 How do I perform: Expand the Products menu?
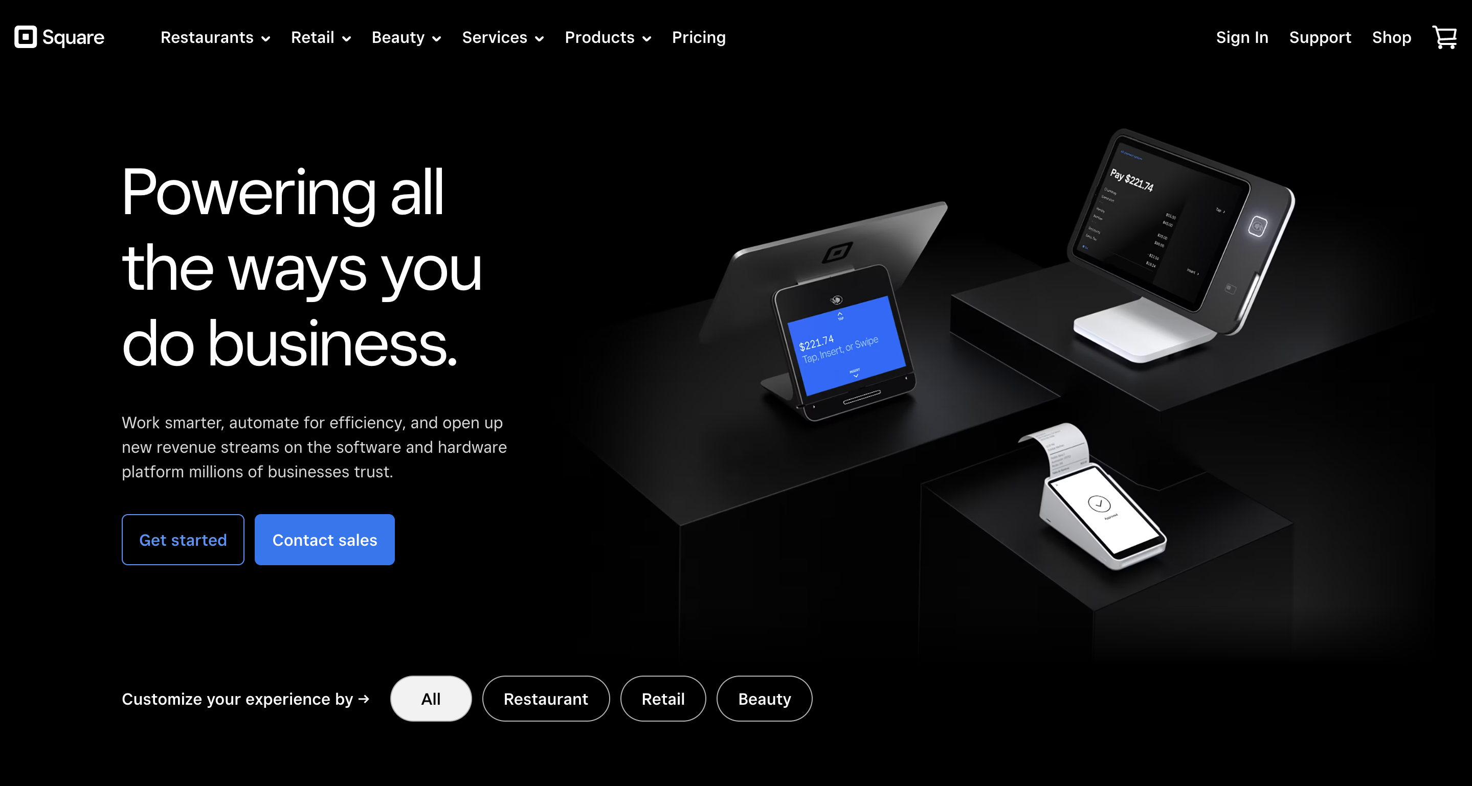pyautogui.click(x=607, y=38)
